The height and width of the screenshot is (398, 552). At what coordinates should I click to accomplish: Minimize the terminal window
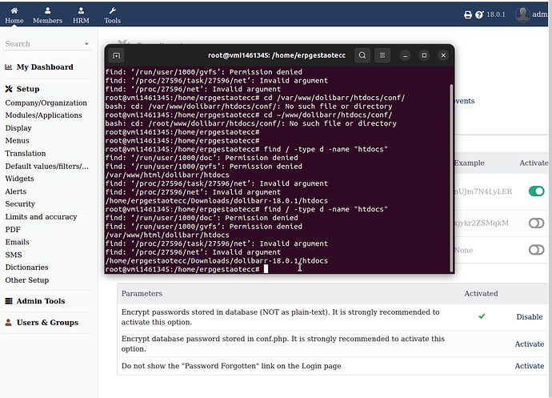click(405, 56)
